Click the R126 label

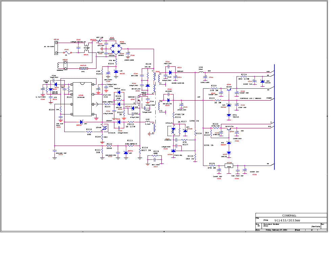pos(244,74)
